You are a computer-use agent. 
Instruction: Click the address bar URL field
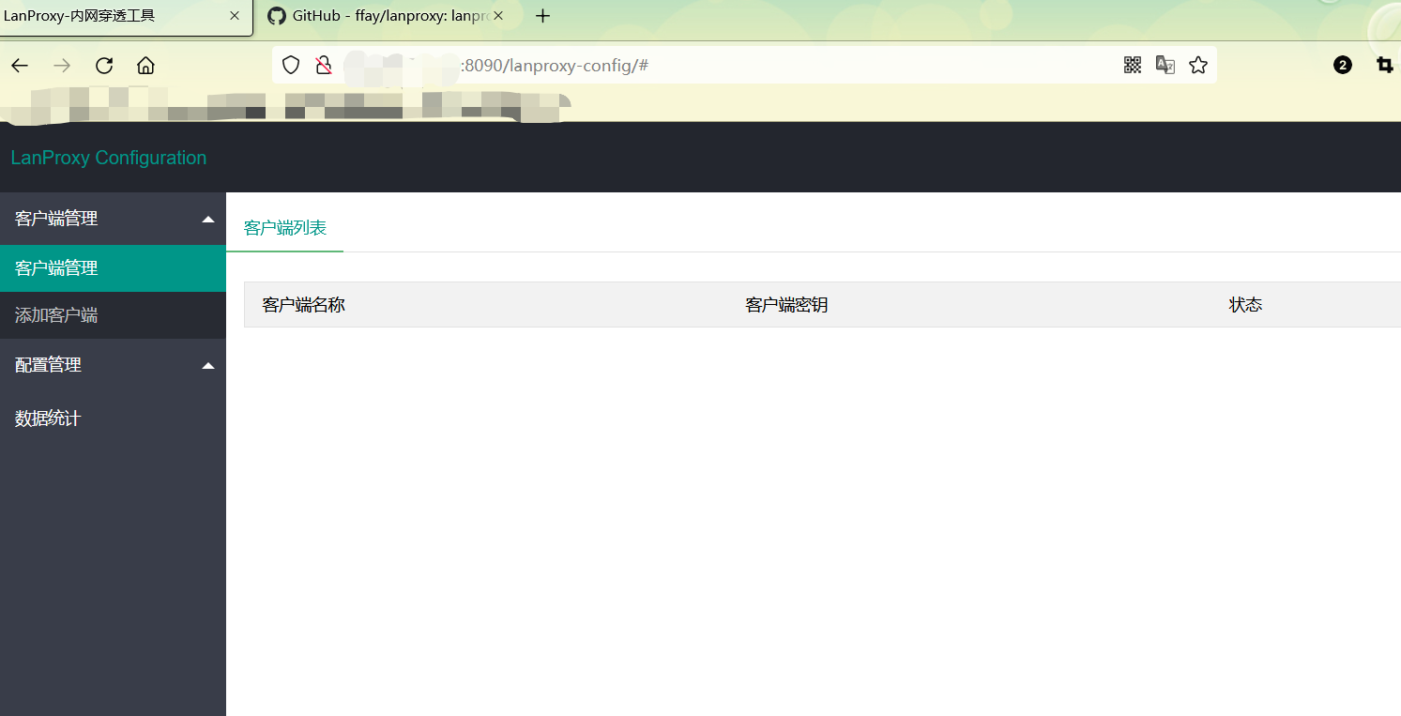pyautogui.click(x=744, y=65)
